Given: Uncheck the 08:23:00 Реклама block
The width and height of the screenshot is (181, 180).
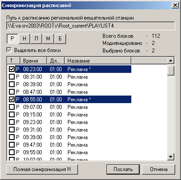Looking at the screenshot, I should [x=12, y=69].
